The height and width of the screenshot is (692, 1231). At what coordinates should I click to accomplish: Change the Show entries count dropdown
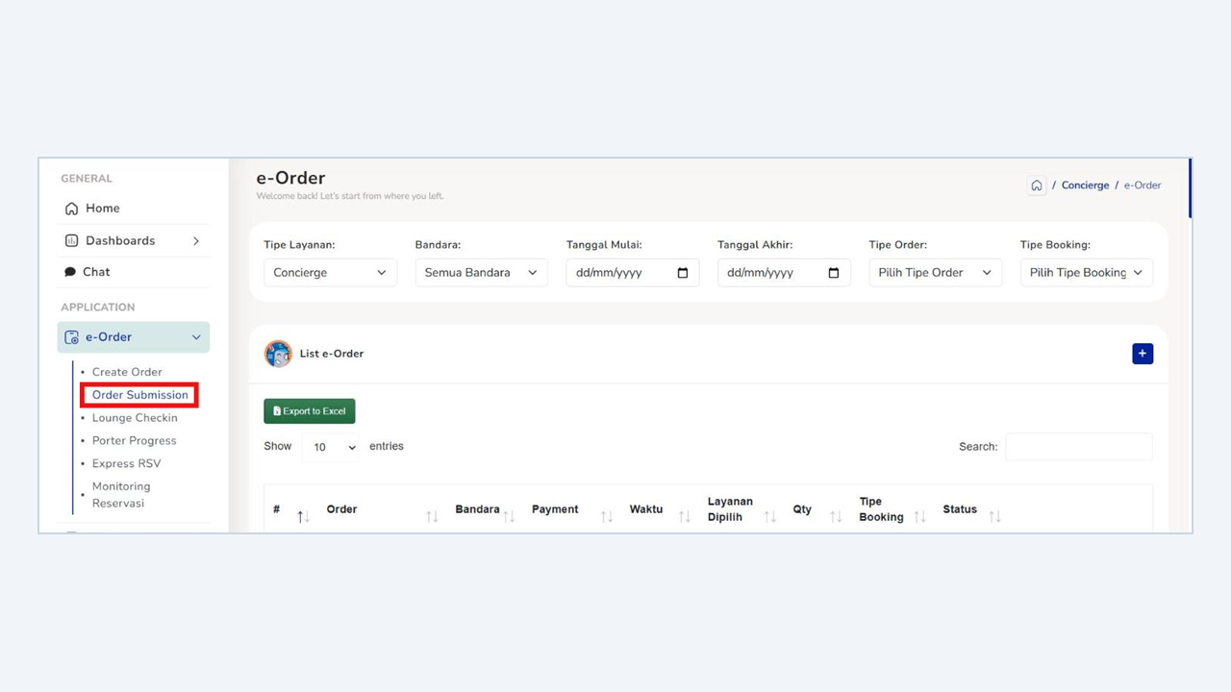[331, 447]
